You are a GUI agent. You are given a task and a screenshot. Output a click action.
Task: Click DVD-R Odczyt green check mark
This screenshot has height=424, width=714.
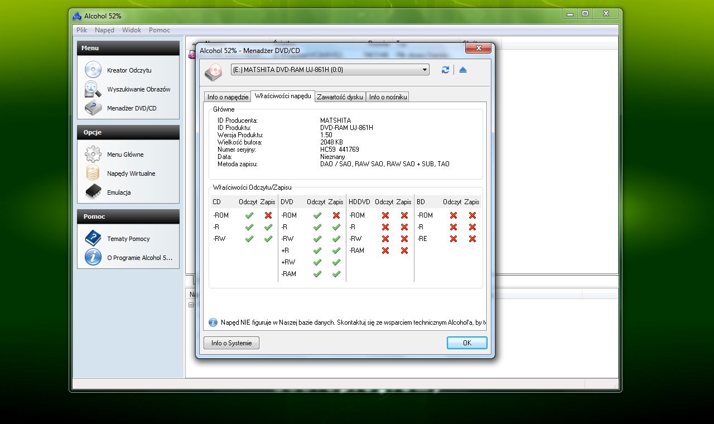(x=317, y=227)
